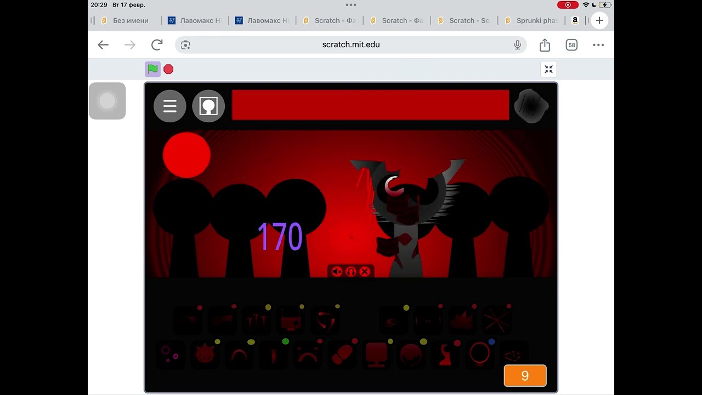The image size is (702, 395).
Task: Pick the crossed red lines starburst icon
Action: (x=496, y=320)
